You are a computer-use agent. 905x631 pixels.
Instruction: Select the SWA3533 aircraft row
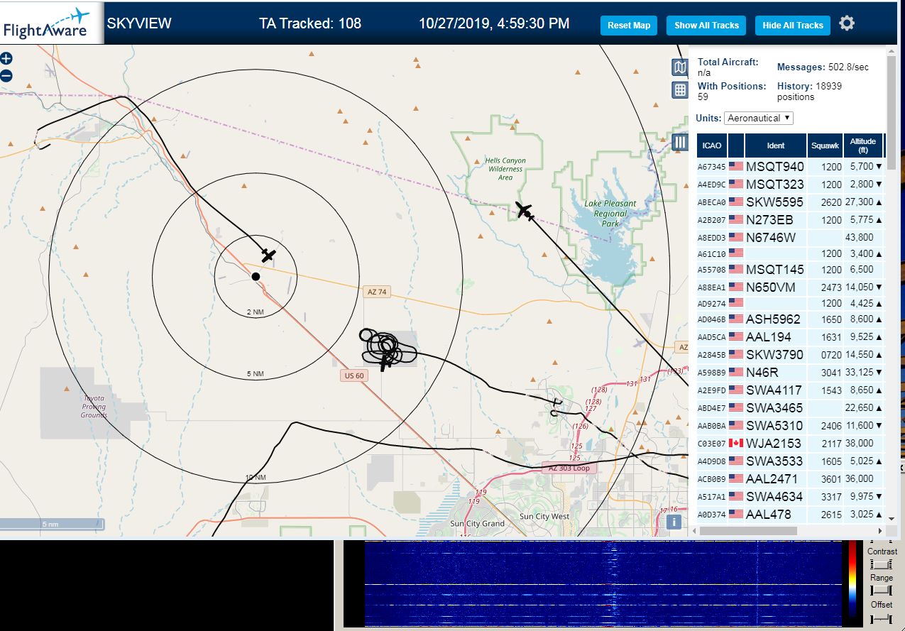[x=790, y=461]
